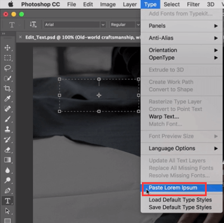Expand the Language Options submenu
This screenshot has height=223, width=224.
[x=183, y=149]
